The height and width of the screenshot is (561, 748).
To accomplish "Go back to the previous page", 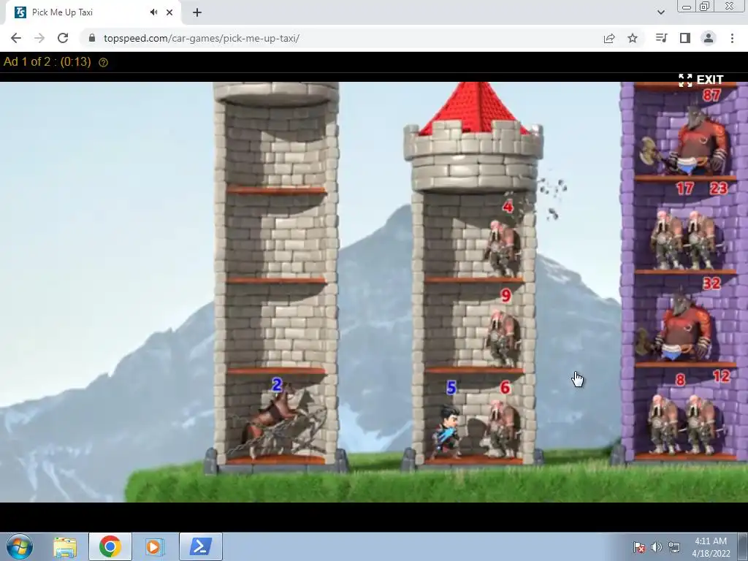I will coord(16,38).
